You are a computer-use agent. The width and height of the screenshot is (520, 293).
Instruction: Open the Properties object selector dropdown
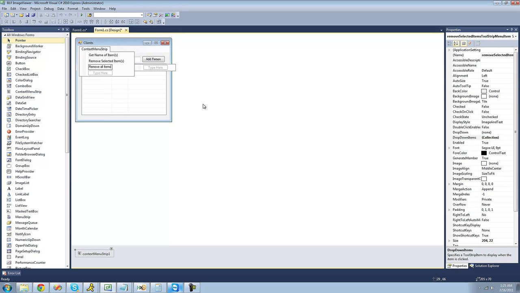click(x=516, y=36)
